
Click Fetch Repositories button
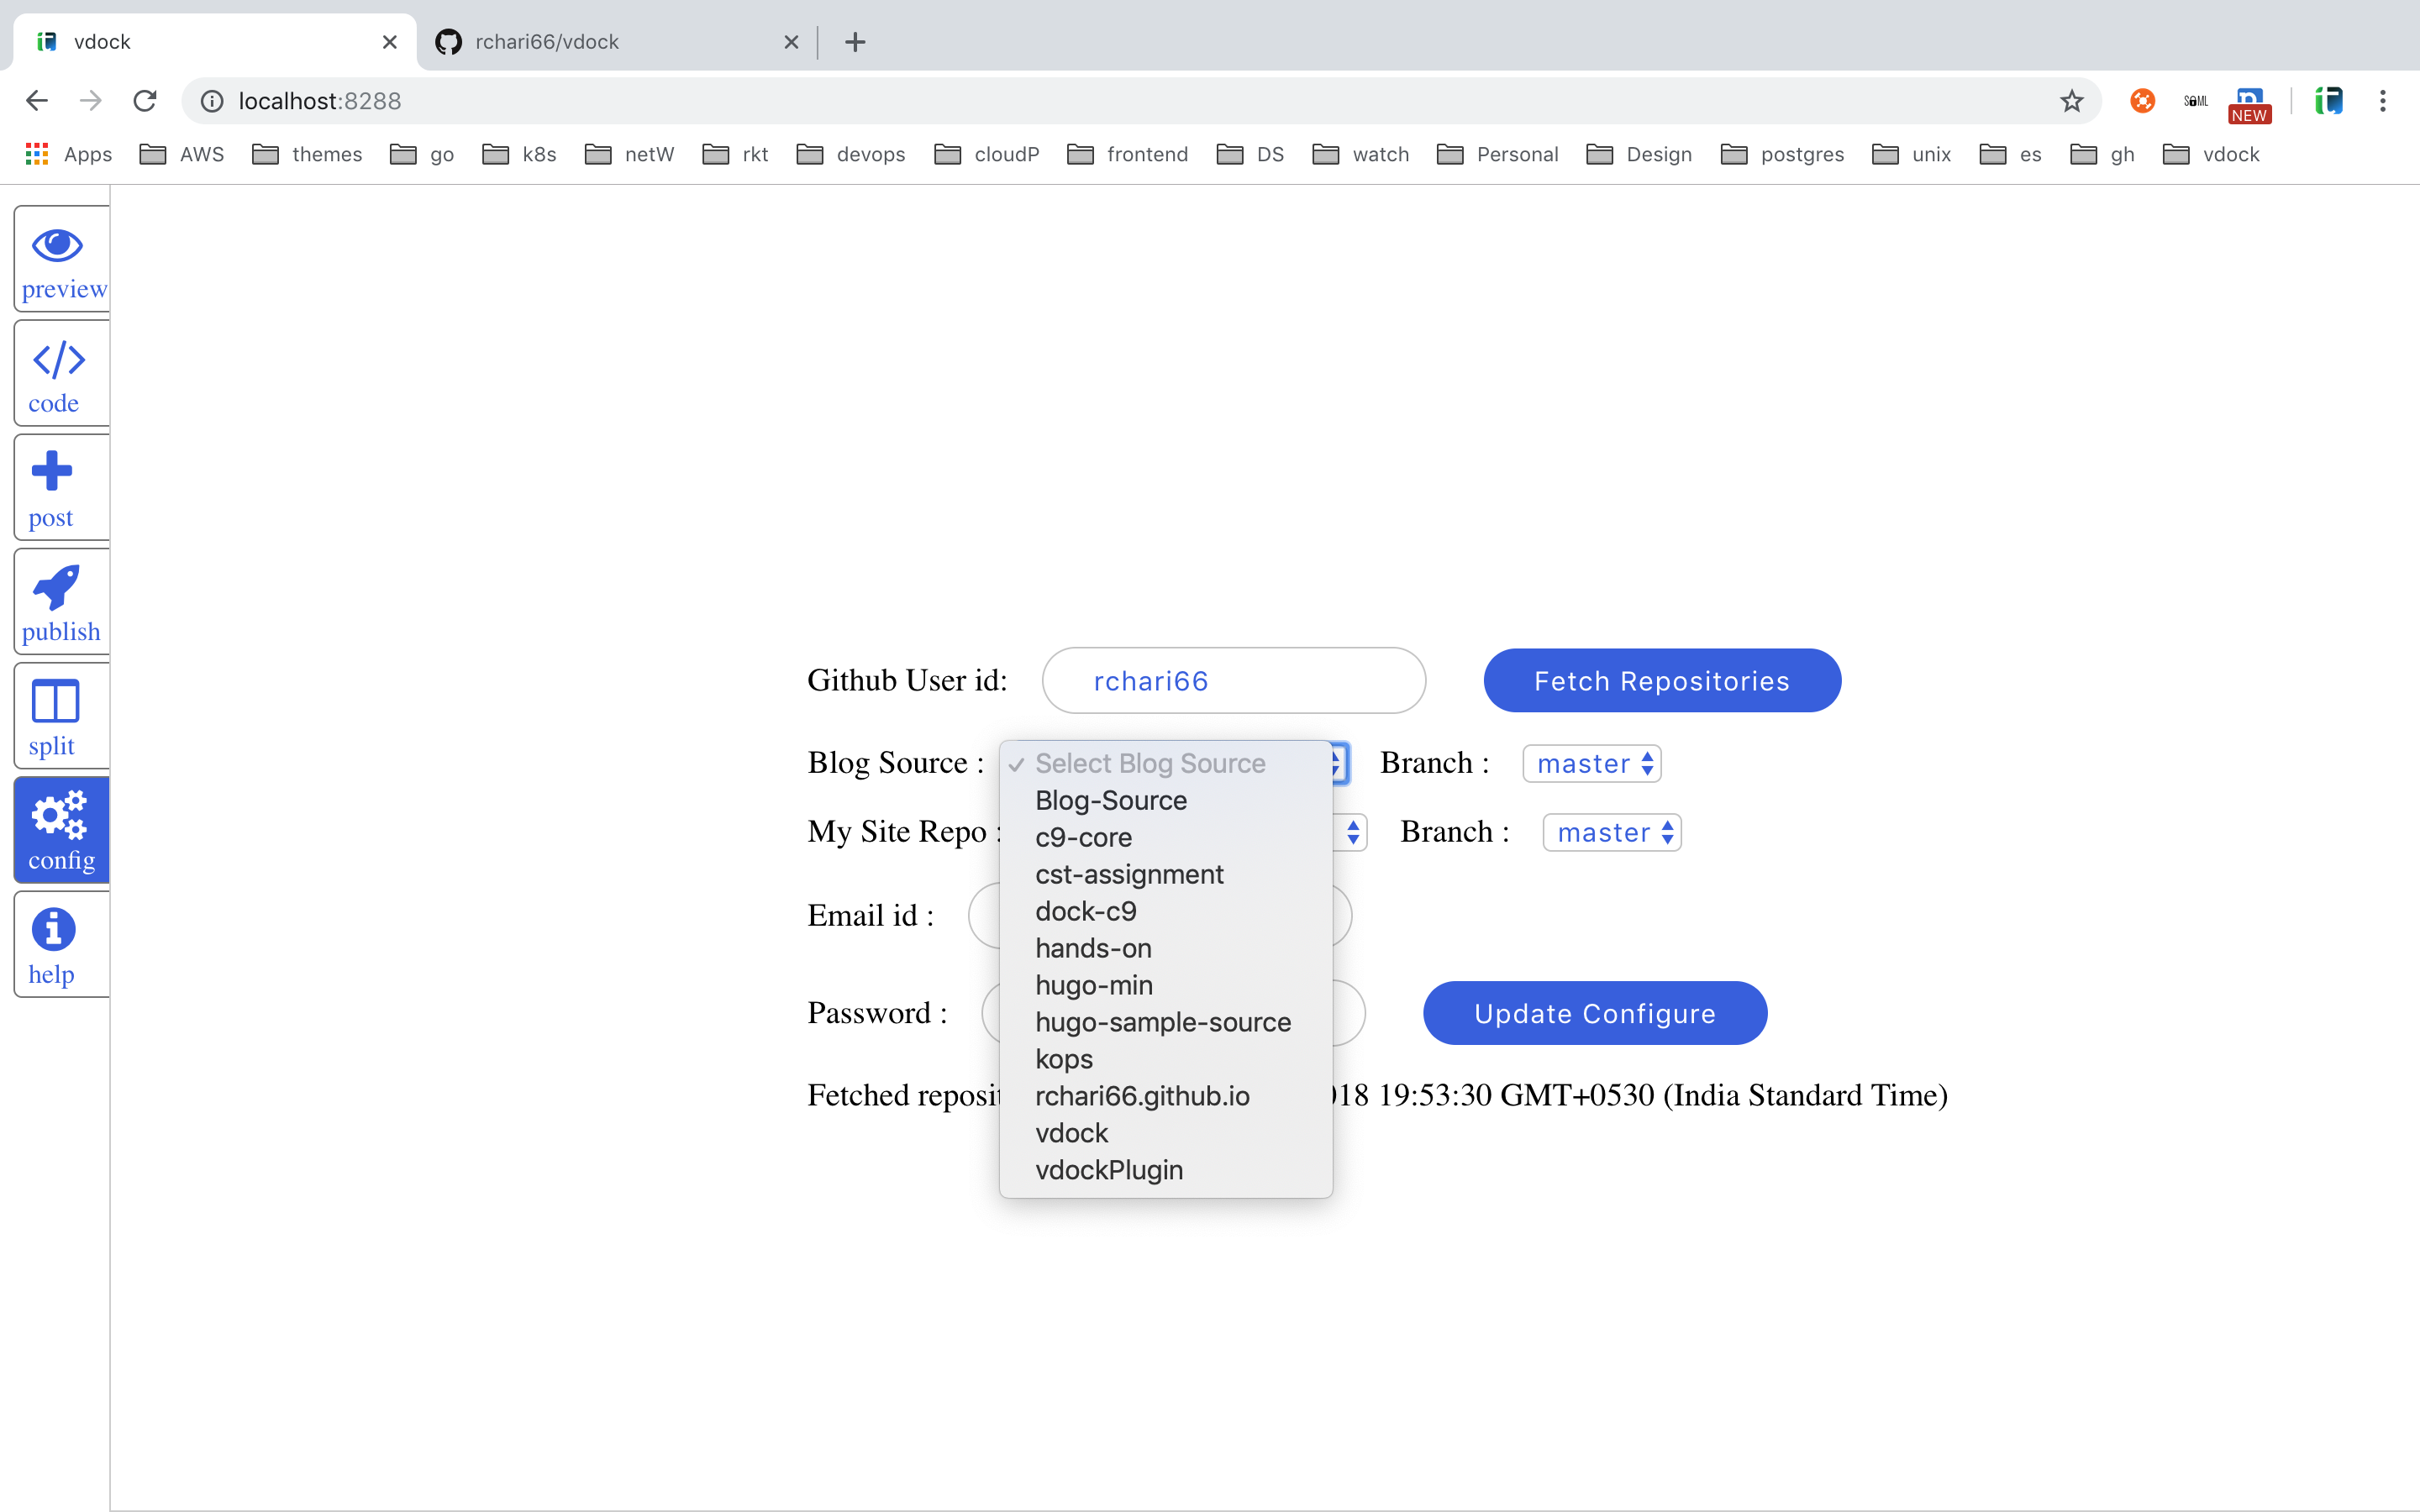(1661, 681)
